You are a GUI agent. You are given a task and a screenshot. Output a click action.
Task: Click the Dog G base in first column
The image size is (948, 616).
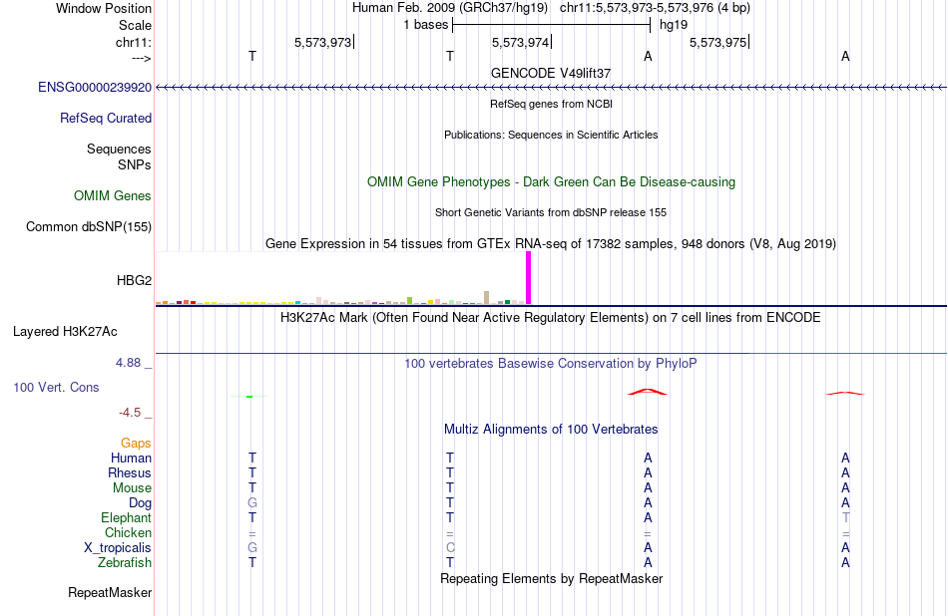252,503
